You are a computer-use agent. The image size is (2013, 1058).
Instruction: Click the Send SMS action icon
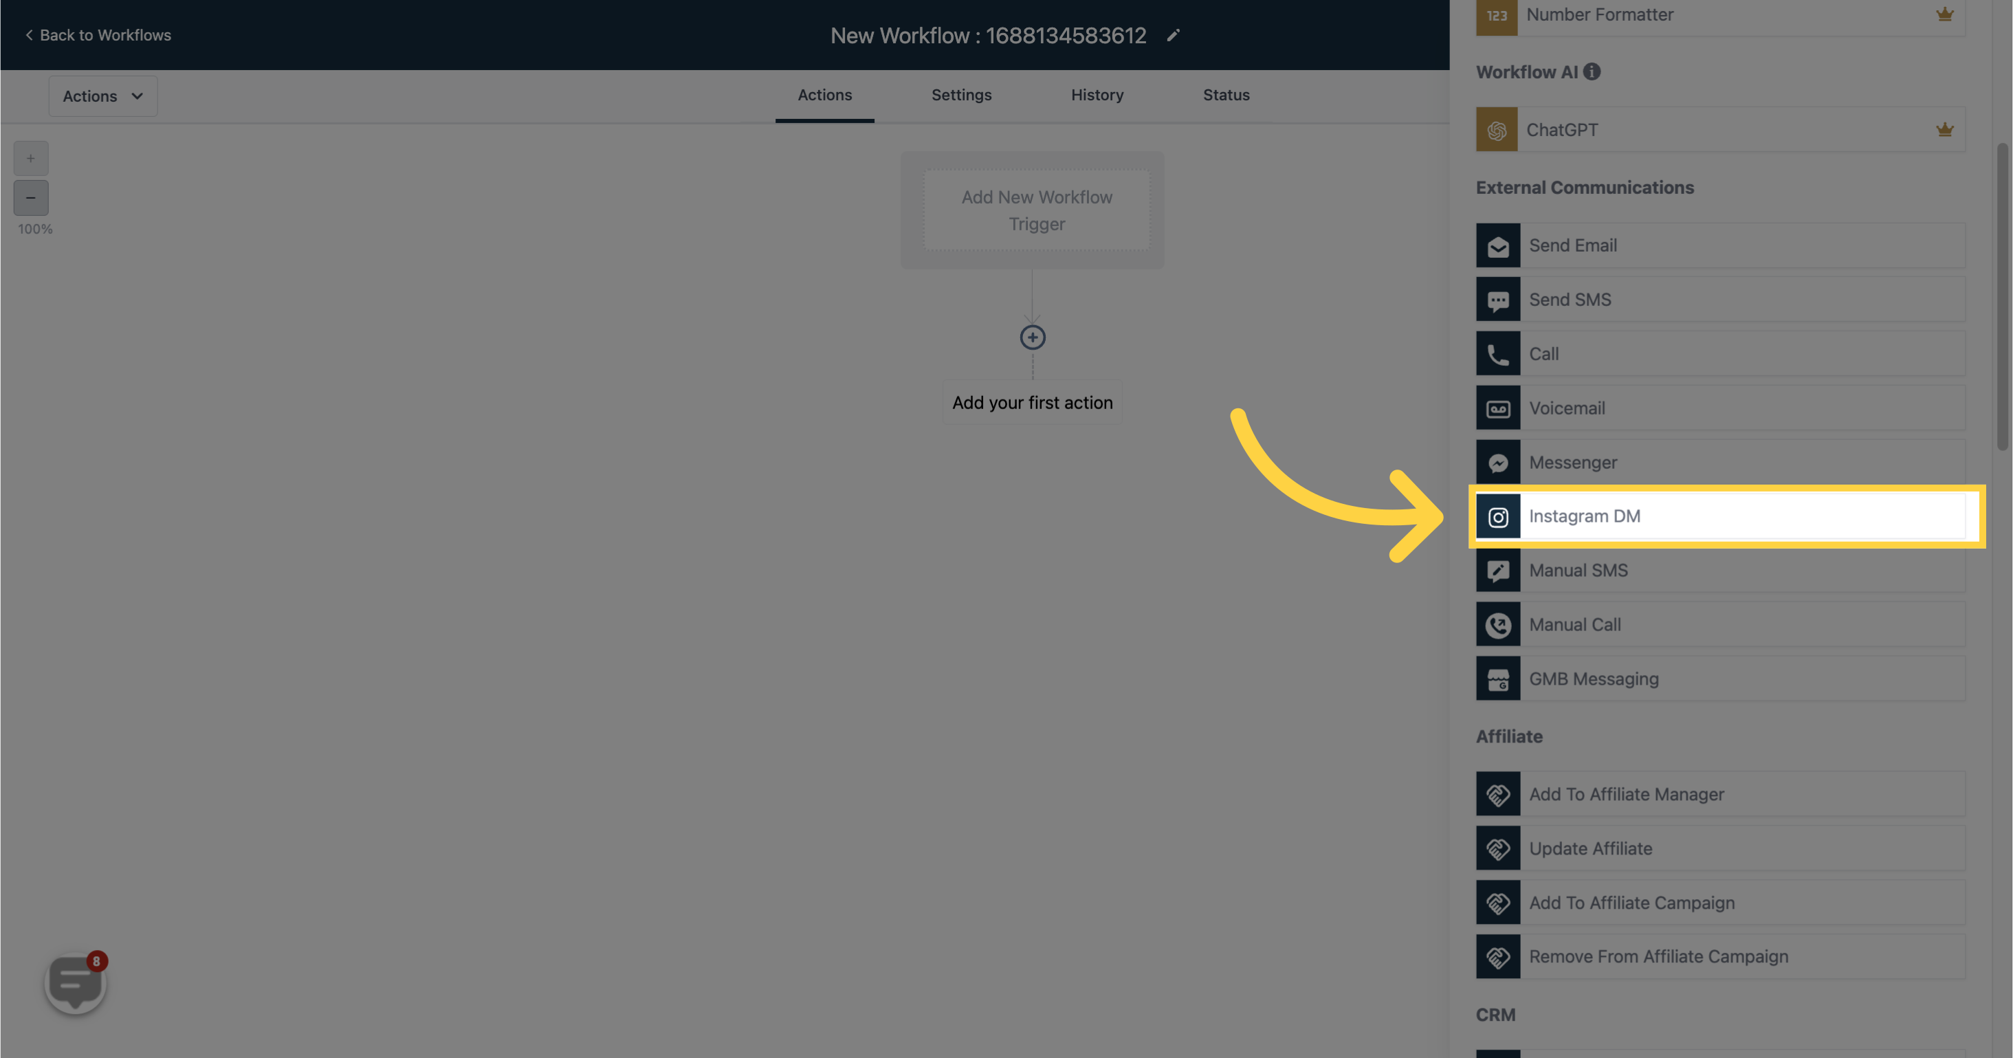pos(1498,298)
